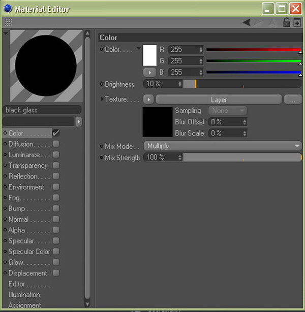
Task: Click the greyed up arrow icon
Action: (x=273, y=22)
